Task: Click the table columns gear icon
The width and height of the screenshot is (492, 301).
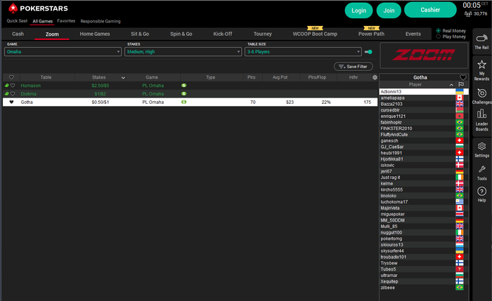Action: coord(375,77)
